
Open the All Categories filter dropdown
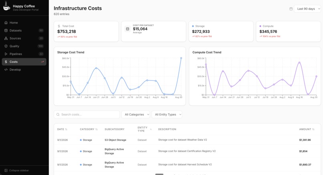[136, 115]
